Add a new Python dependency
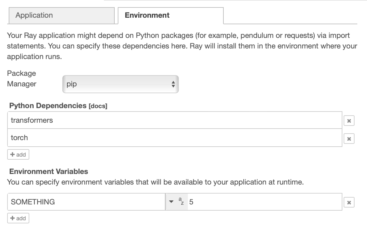367x233 pixels. pos(18,154)
